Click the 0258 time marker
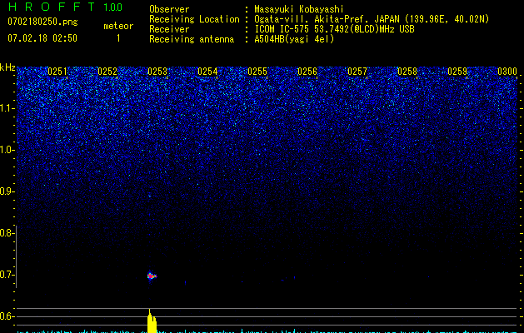 point(407,72)
